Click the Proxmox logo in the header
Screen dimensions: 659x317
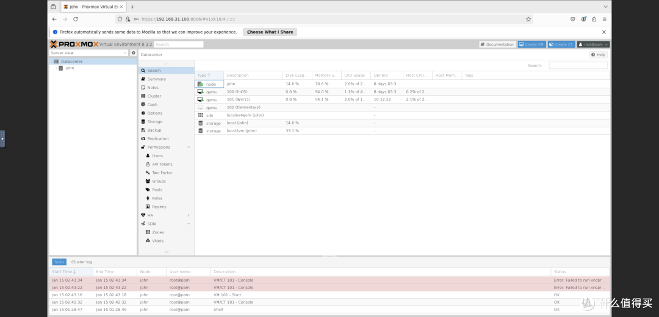click(74, 44)
